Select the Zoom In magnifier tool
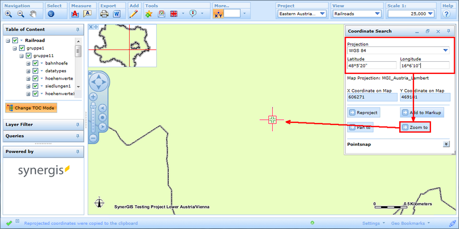Viewport: 459px width, 229px height. click(8, 14)
